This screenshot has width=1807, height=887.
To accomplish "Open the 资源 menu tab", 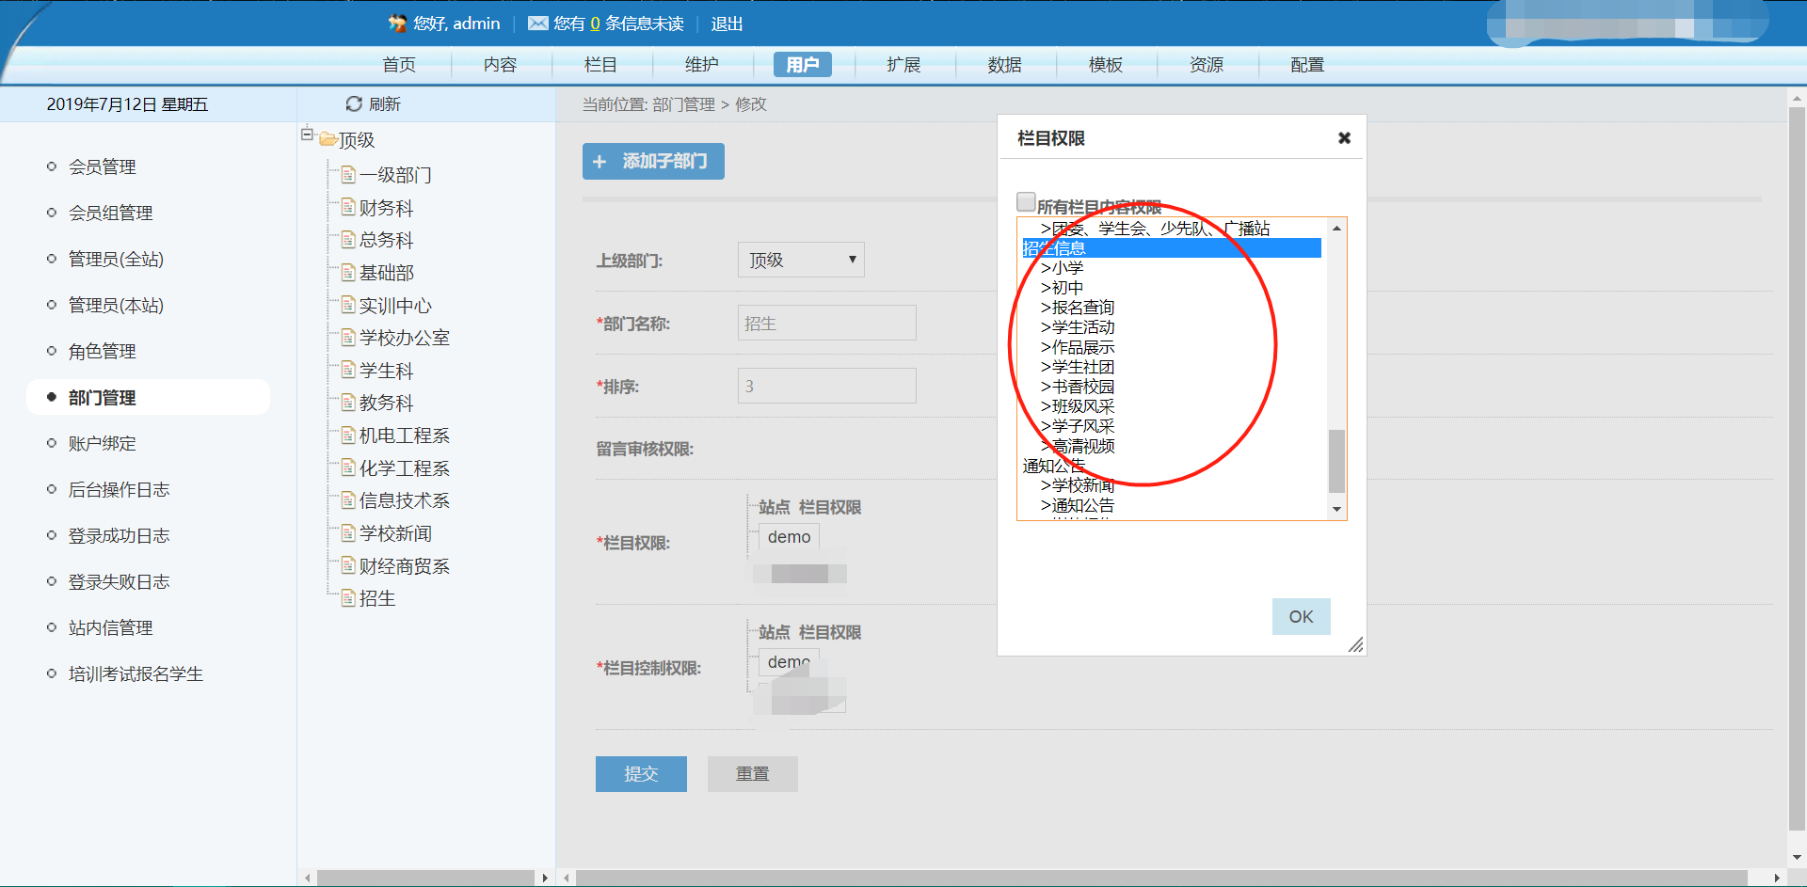I will point(1207,65).
